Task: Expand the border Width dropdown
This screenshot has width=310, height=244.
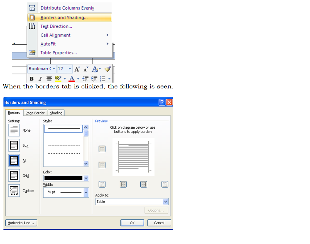Action: tap(86, 192)
